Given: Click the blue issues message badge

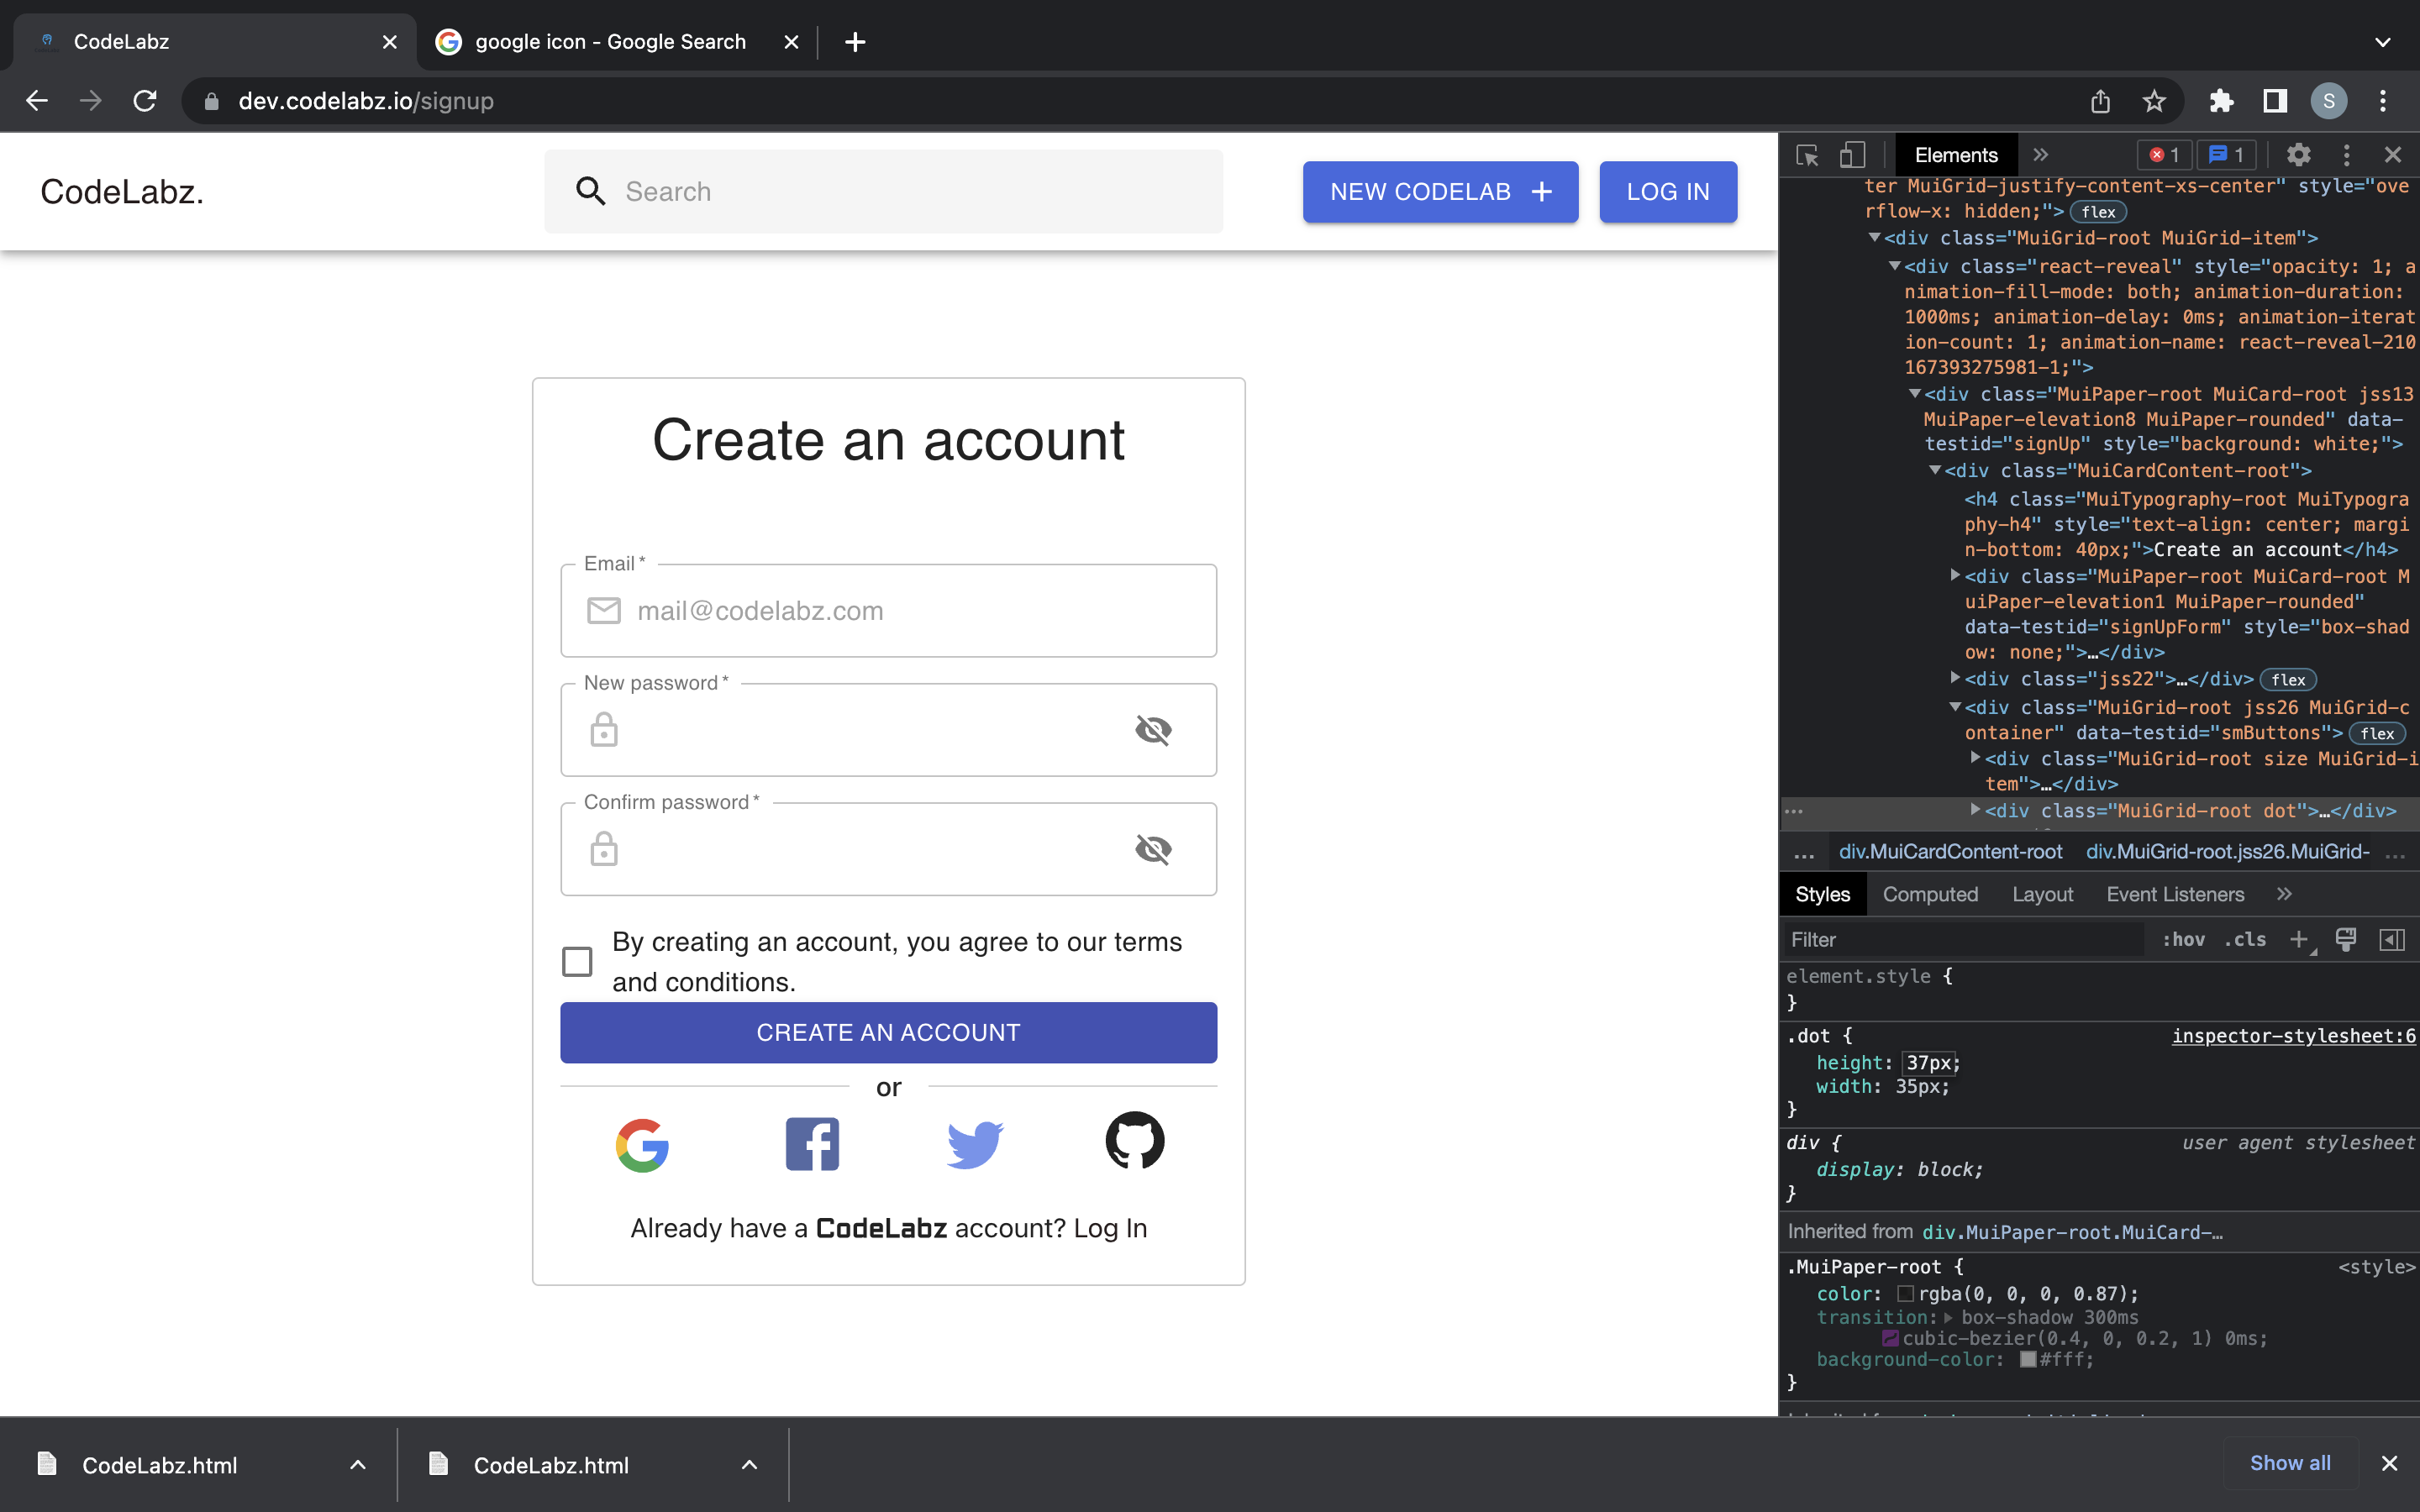Looking at the screenshot, I should coord(2227,155).
